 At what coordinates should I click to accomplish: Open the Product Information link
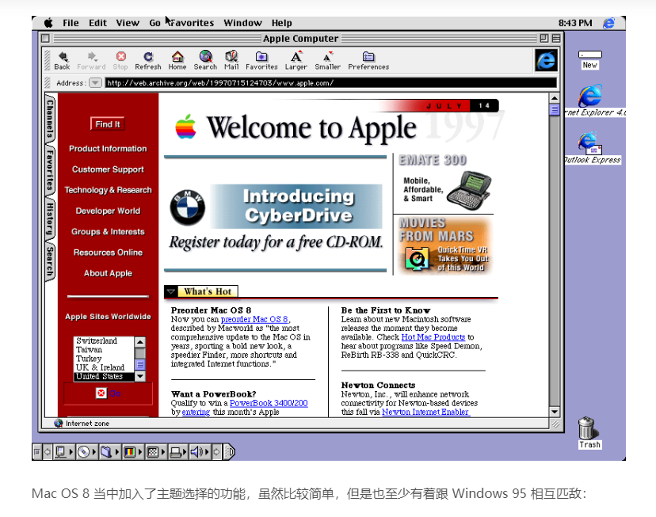108,149
